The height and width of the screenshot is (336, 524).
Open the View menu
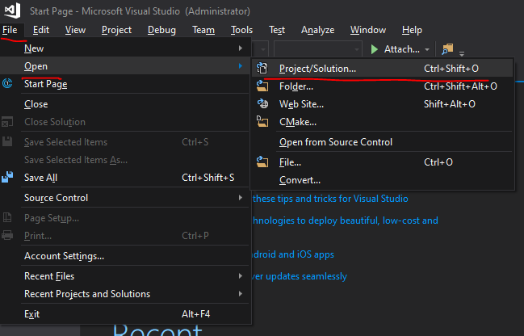click(76, 30)
